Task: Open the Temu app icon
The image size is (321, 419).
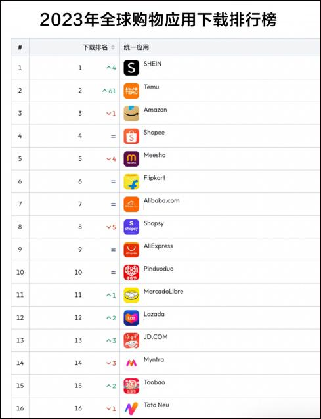Action: [x=131, y=91]
